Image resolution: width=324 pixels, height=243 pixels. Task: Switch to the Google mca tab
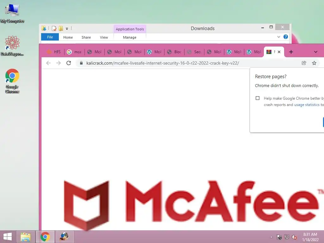[74, 52]
